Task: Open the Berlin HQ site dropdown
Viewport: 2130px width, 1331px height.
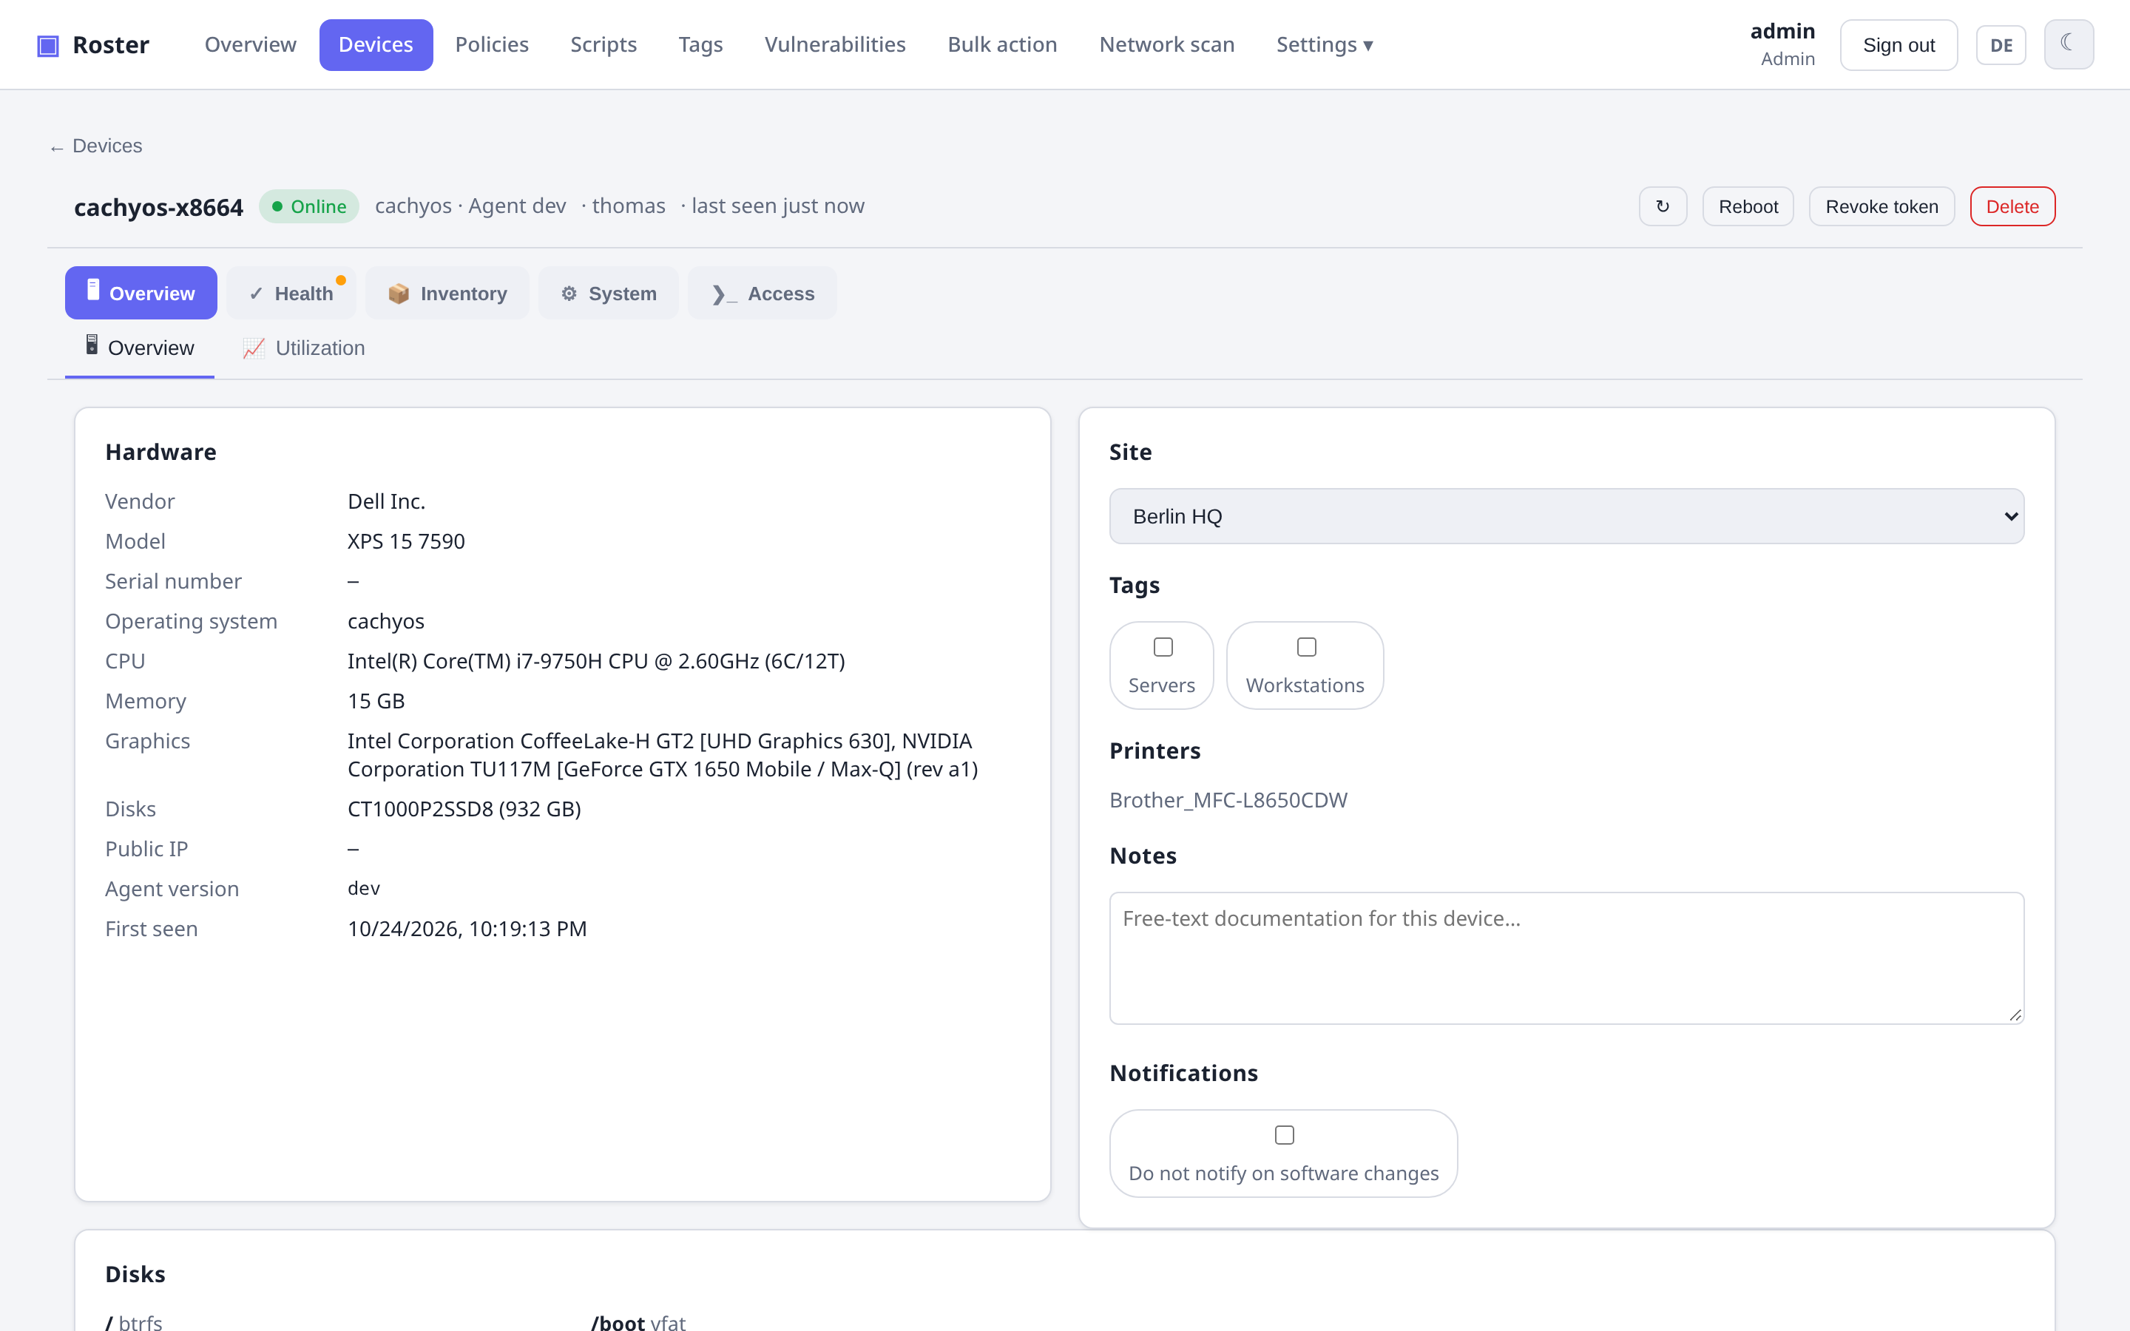Action: (1566, 516)
